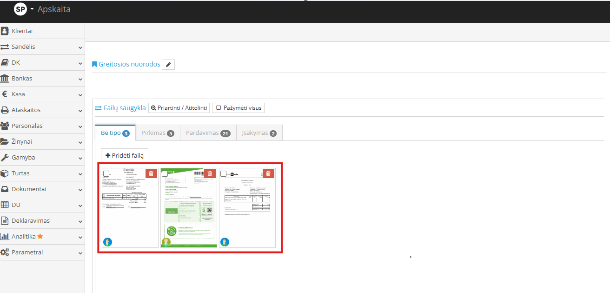Click the DU table icon
This screenshot has width=610, height=293.
tap(5, 205)
